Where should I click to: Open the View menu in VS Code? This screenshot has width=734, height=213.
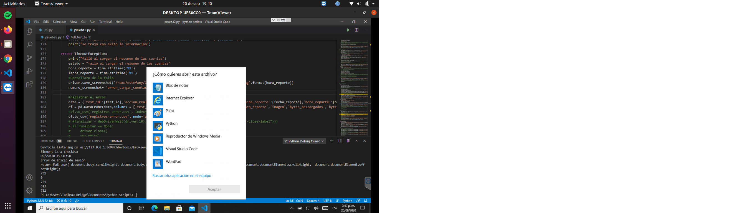coord(74,22)
